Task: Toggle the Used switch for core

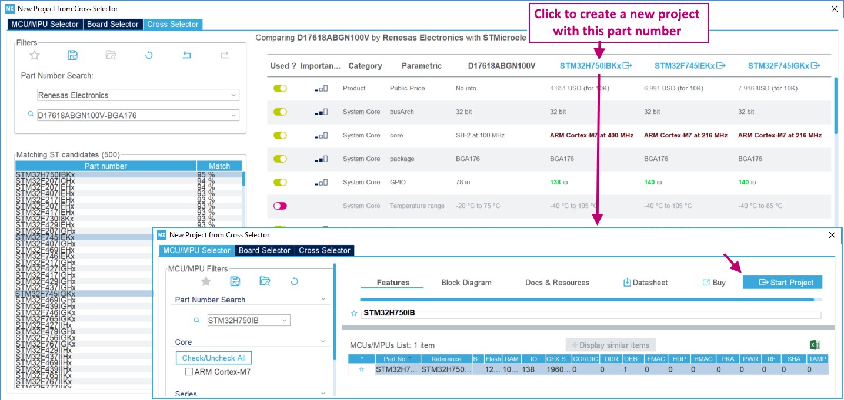Action: pos(280,135)
